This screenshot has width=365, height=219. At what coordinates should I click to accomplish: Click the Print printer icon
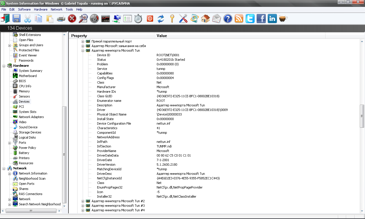click(x=61, y=19)
